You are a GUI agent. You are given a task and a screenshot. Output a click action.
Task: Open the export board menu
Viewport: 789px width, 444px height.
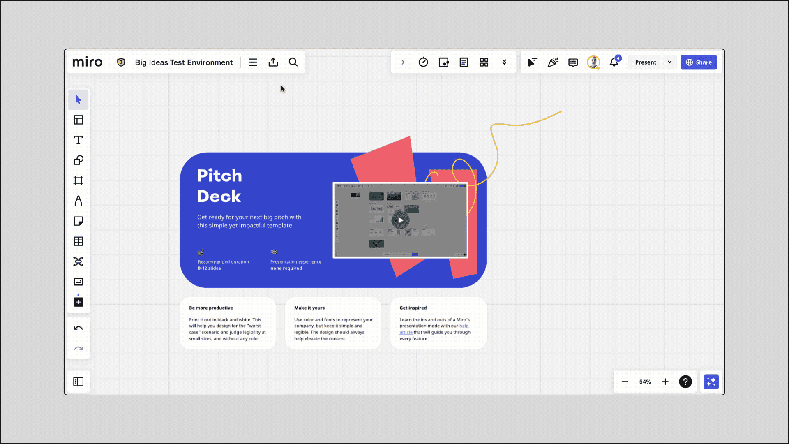[273, 62]
